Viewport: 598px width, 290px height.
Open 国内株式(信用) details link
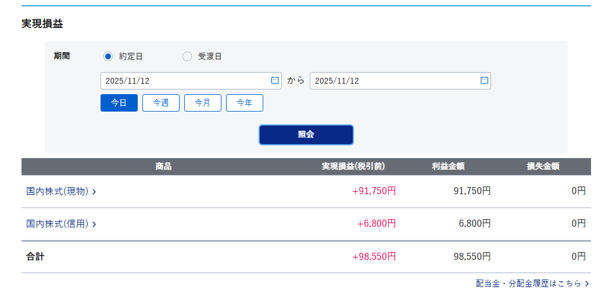click(57, 224)
